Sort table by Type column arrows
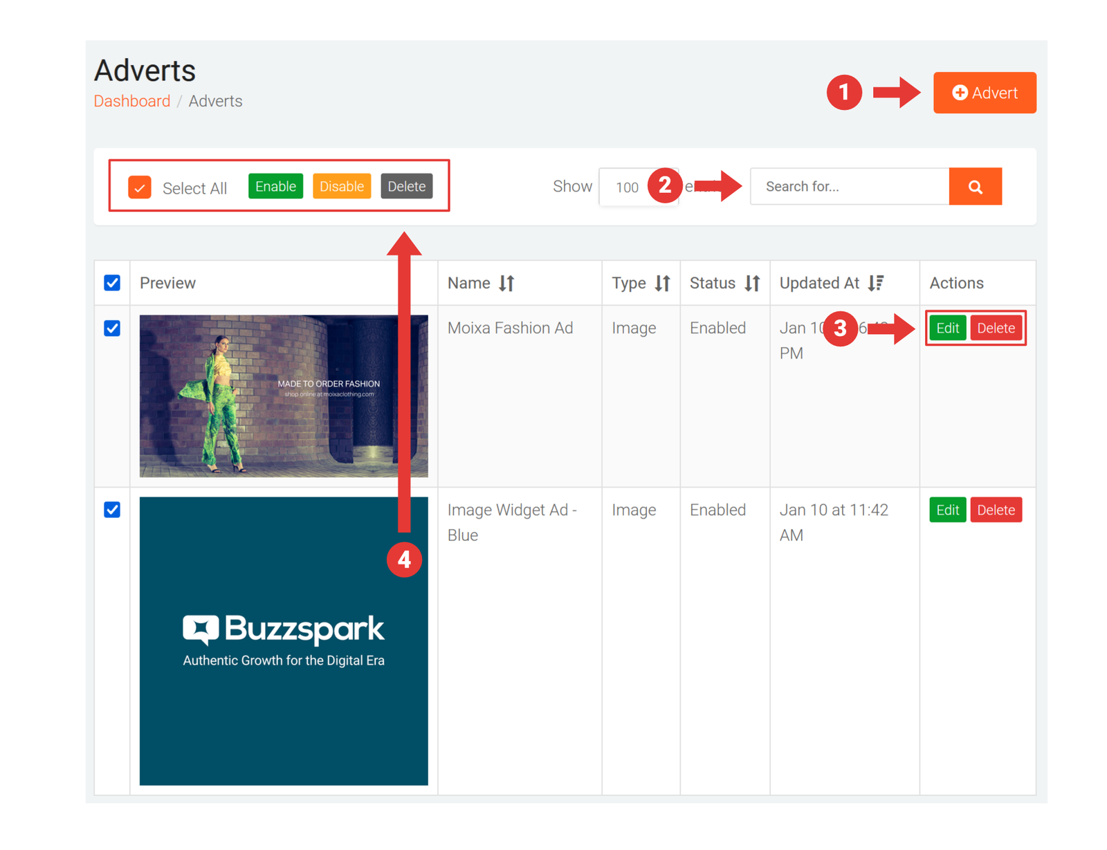Screen dimensions: 1107x850 (662, 284)
